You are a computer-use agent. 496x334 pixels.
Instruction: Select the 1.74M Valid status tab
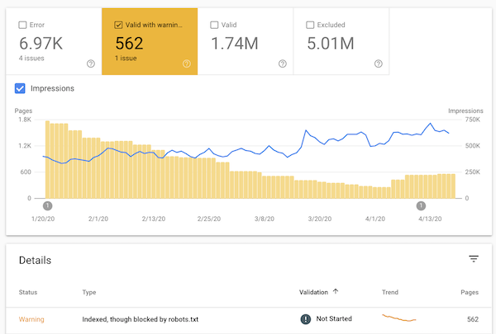[x=246, y=41]
